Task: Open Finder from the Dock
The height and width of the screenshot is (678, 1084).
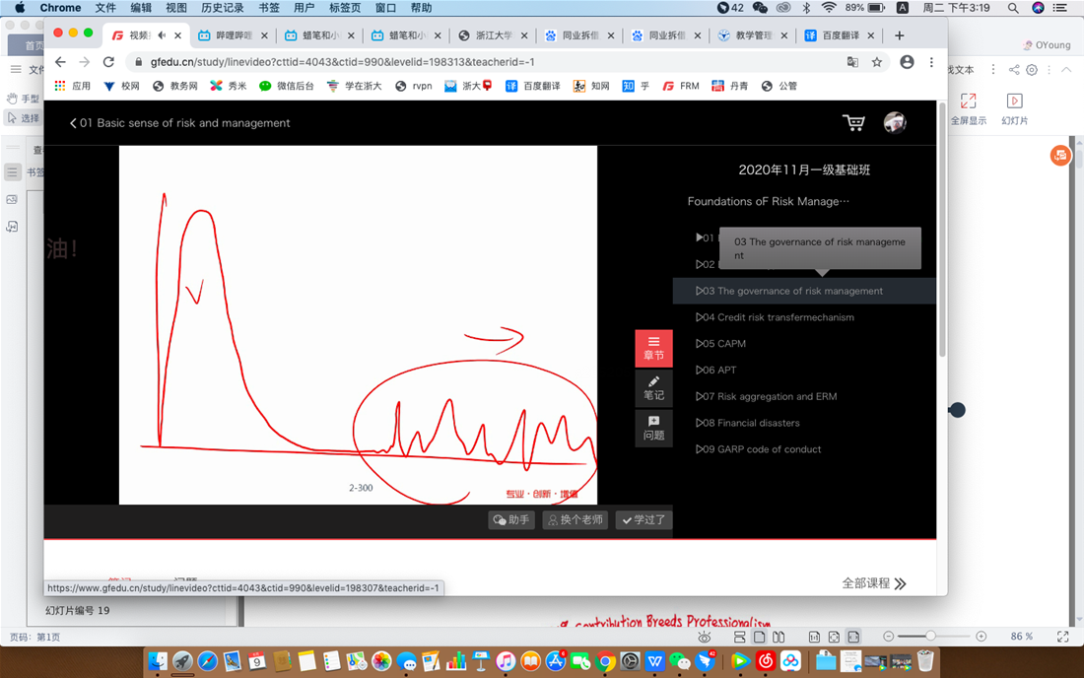Action: click(158, 661)
